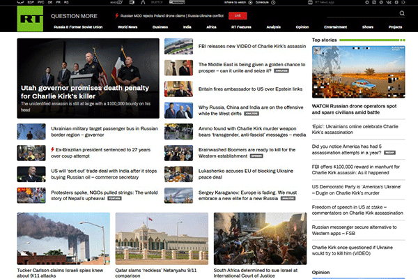418x279 pixels.
Task: Open thumbnail for Ukrainian passenger bus story
Action: 31,131
